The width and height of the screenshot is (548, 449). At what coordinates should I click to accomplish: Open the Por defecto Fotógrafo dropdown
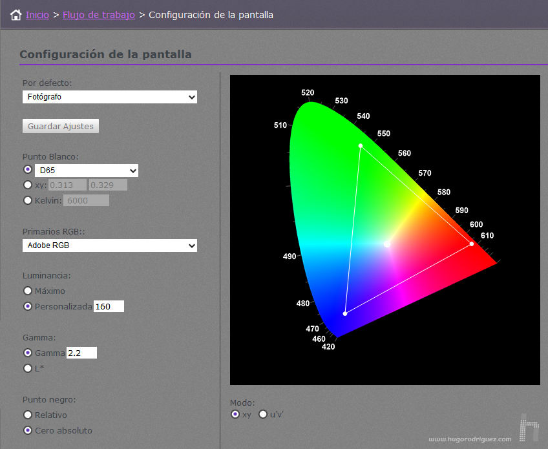coord(110,97)
